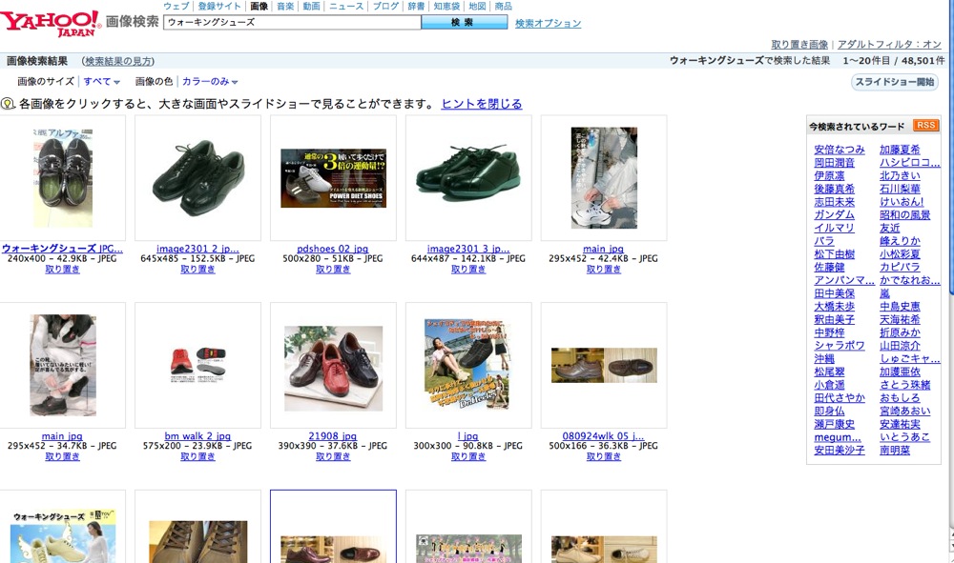The image size is (954, 563).
Task: Click 取り置き under image2301_2
Action: (197, 269)
